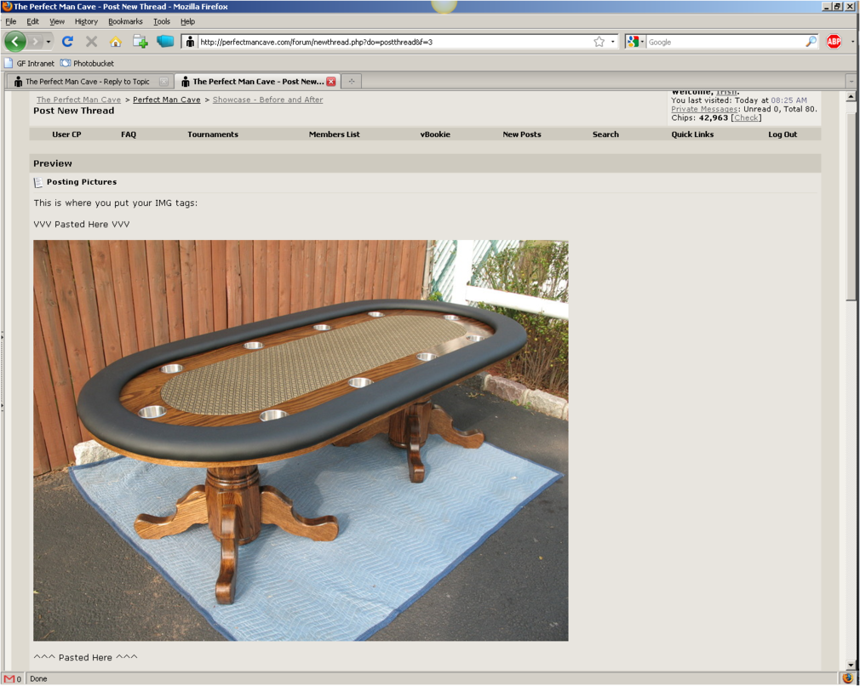The height and width of the screenshot is (686, 860).
Task: Click The Perfect Man Cave breadcrumb link
Action: 78,100
